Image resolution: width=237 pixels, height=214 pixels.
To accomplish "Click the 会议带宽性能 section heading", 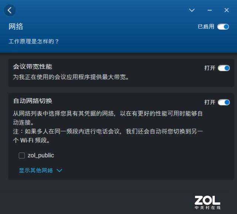I will point(33,67).
